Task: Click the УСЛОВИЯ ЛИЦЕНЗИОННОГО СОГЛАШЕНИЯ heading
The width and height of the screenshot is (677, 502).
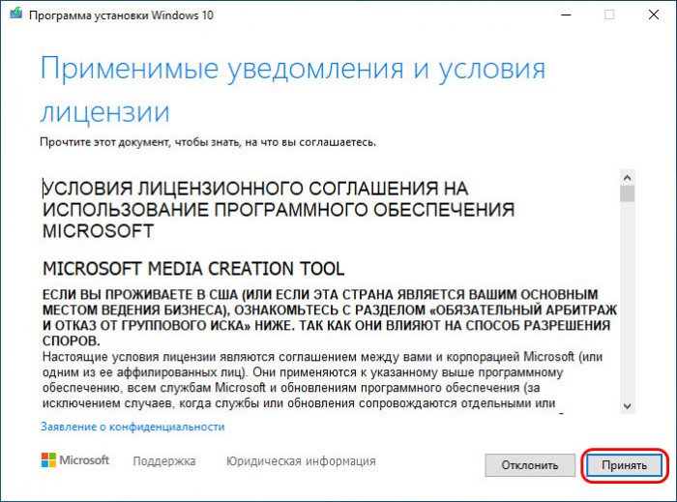Action: click(279, 210)
